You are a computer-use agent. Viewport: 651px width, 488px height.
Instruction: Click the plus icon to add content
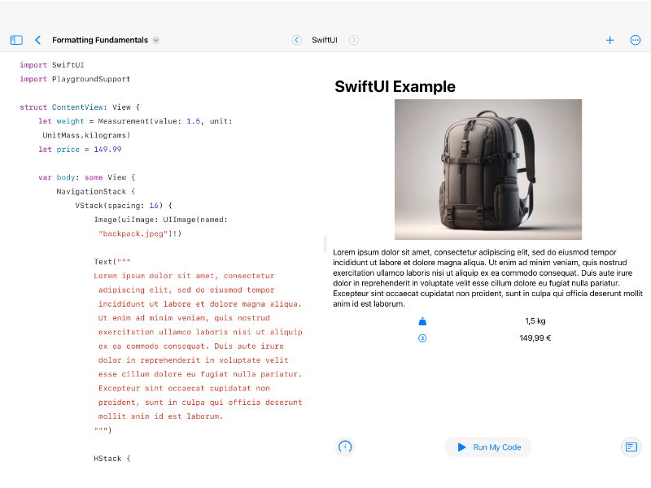click(x=609, y=40)
